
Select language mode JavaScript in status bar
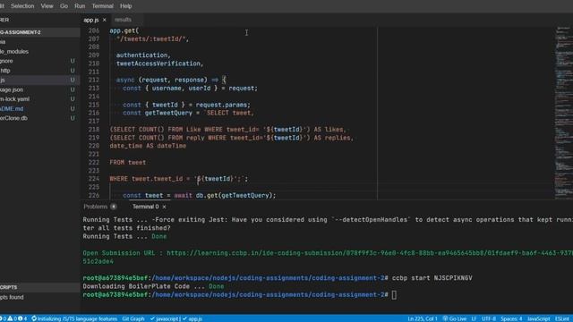click(x=539, y=318)
